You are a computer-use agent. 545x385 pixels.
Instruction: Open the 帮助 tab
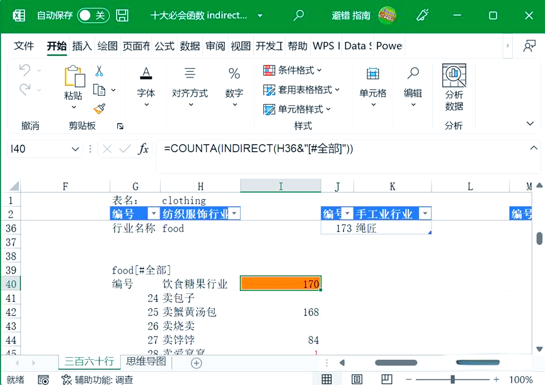297,46
